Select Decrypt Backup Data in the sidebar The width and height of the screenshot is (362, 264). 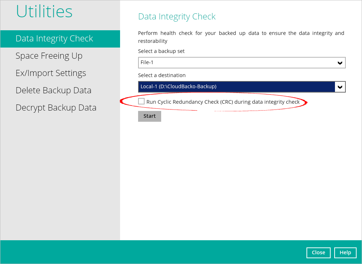[56, 108]
